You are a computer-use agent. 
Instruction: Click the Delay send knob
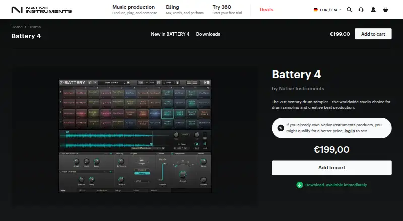click(204, 161)
